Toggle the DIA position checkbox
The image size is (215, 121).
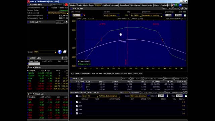coord(77,102)
